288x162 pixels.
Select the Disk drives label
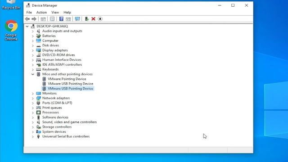pos(50,45)
